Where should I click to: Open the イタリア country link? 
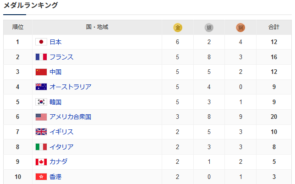point(61,147)
